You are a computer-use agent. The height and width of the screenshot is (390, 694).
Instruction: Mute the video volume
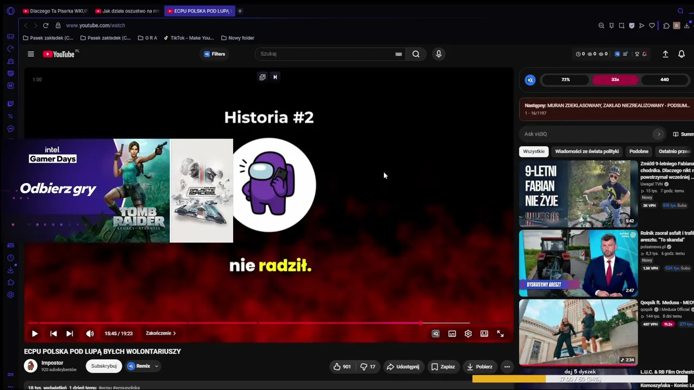[90, 334]
